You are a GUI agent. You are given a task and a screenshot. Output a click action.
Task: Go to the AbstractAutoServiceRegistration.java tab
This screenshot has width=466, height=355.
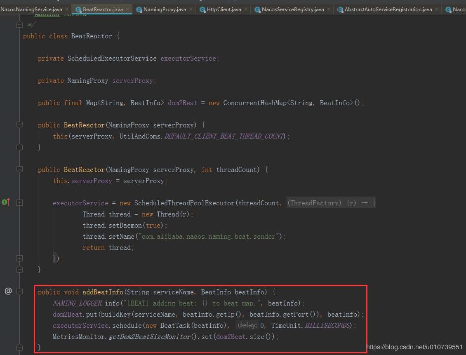[x=388, y=9]
